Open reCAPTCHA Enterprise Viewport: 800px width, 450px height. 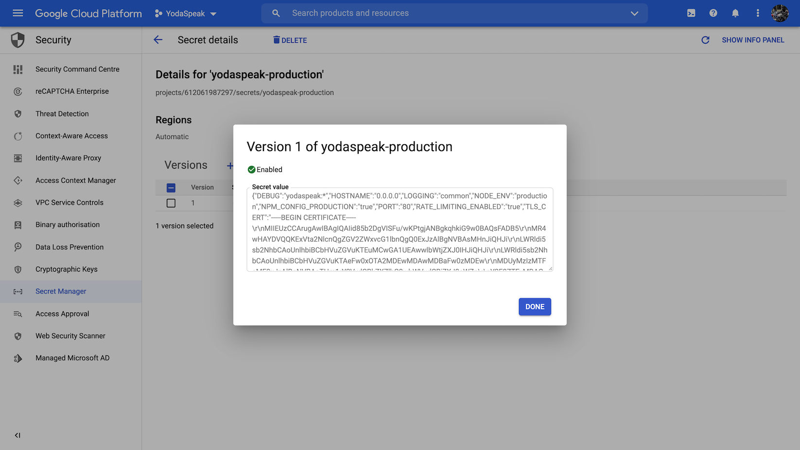[71, 91]
